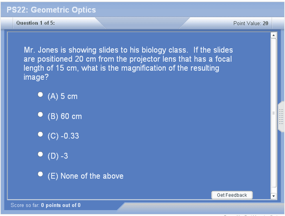Click the "-0.33" answer text
This screenshot has width=285, height=216.
coord(70,136)
